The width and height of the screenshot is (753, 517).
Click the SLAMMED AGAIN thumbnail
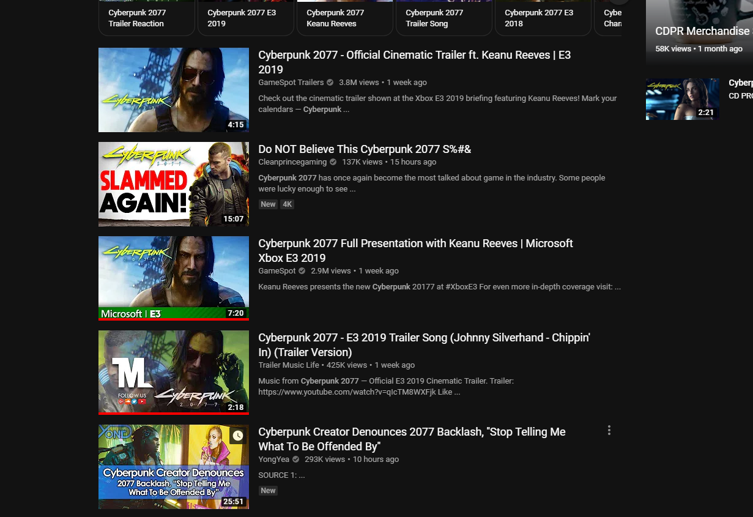[174, 184]
